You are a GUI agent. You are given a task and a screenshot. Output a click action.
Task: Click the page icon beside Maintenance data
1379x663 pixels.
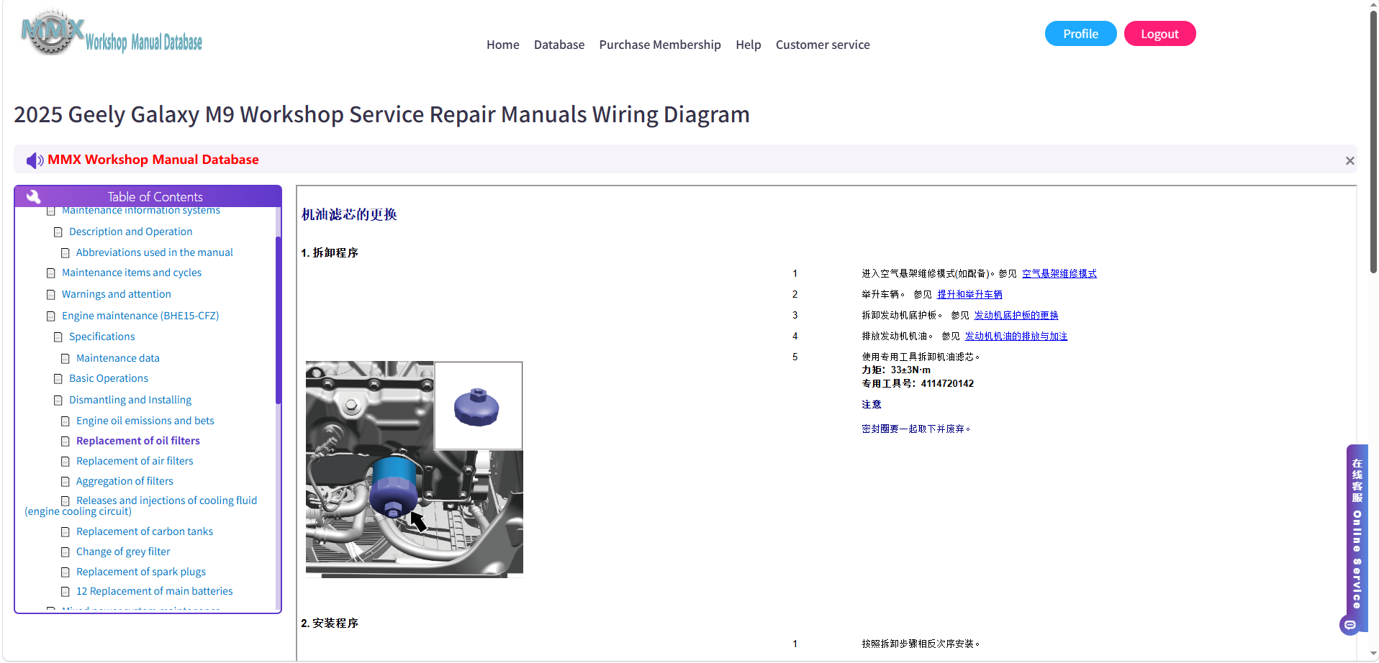coord(65,359)
